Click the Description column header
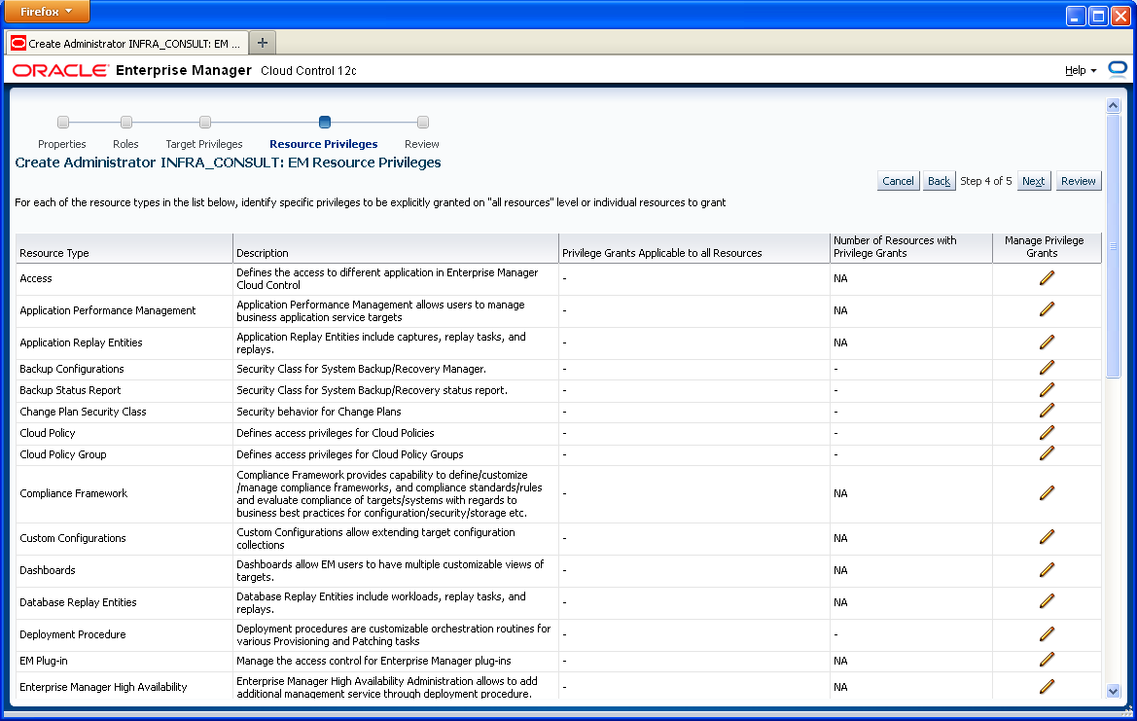1137x721 pixels. (x=395, y=249)
